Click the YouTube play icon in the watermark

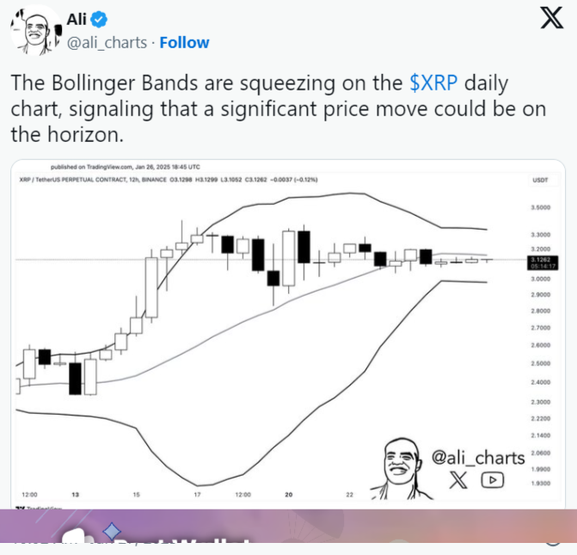point(492,480)
